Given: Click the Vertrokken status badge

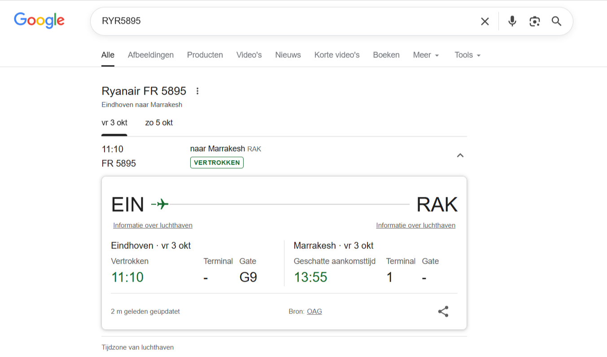Looking at the screenshot, I should pyautogui.click(x=217, y=163).
